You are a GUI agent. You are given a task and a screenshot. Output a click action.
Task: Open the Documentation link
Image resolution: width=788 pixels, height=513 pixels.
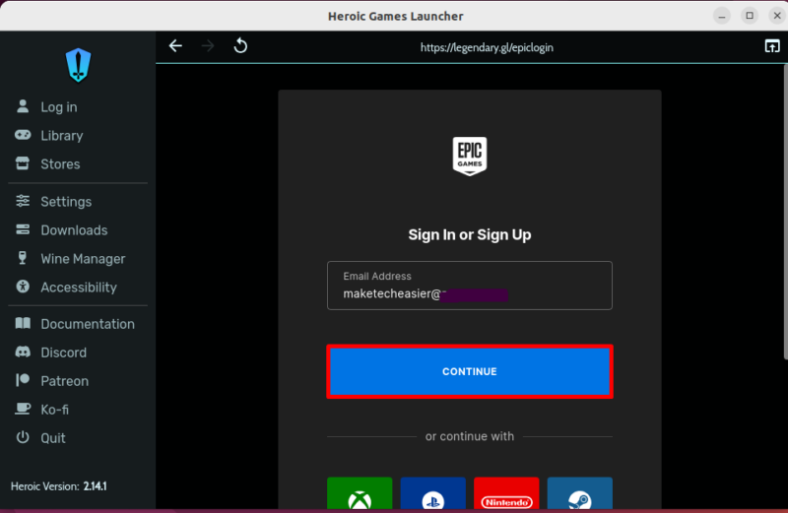pyautogui.click(x=88, y=324)
